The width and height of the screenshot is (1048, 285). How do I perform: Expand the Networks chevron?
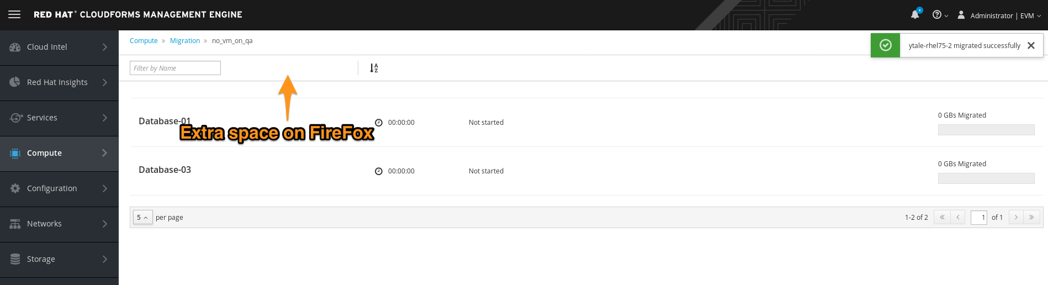(x=105, y=224)
